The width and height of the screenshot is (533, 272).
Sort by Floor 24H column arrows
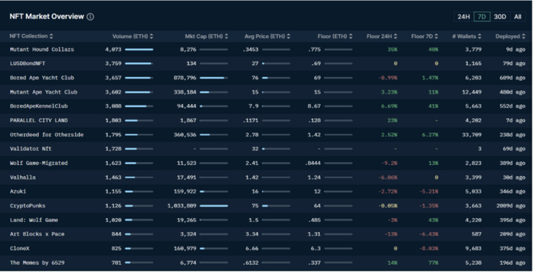click(396, 37)
